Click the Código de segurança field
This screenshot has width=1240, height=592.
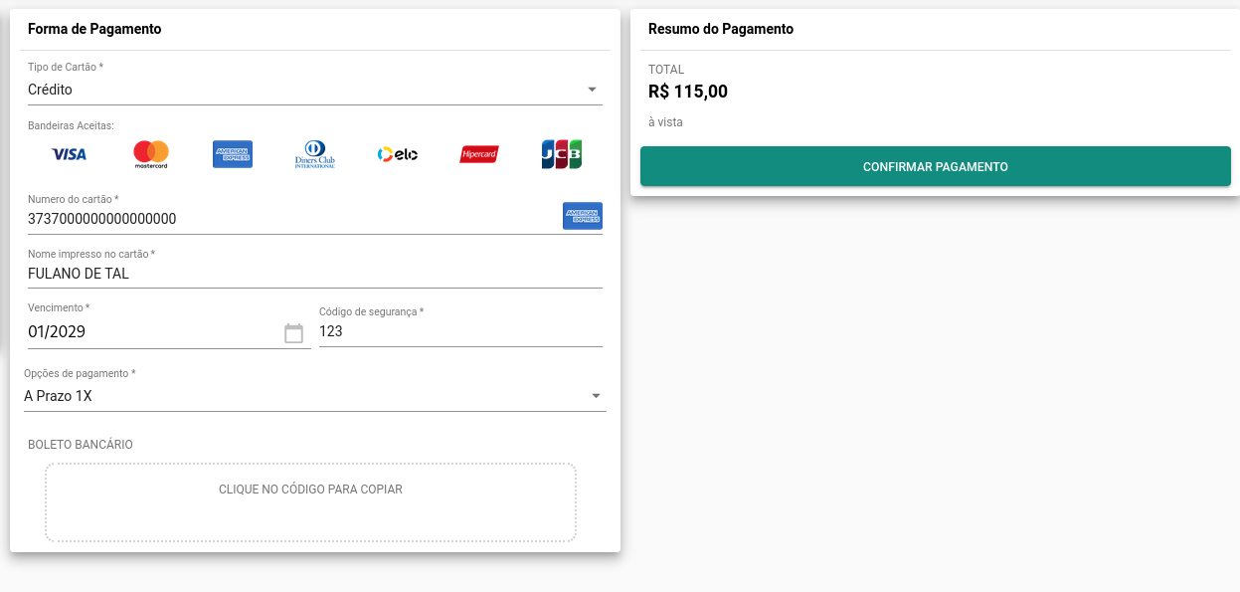[460, 331]
